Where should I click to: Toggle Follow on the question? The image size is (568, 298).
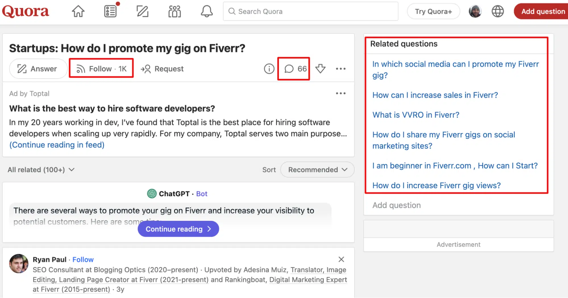[101, 69]
